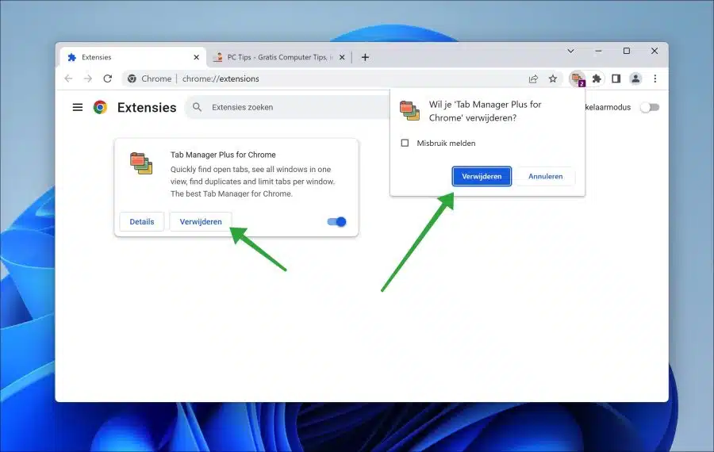Image resolution: width=714 pixels, height=452 pixels.
Task: Click the 'Wil je ... verwijderen?' dialog question
Action: pyautogui.click(x=485, y=111)
